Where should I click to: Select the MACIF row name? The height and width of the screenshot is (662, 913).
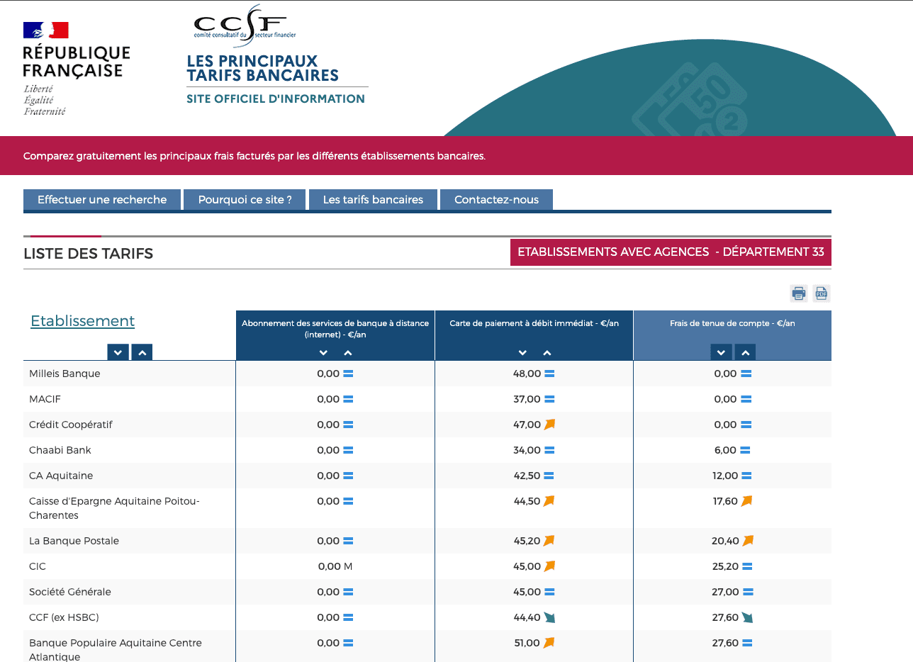[45, 399]
